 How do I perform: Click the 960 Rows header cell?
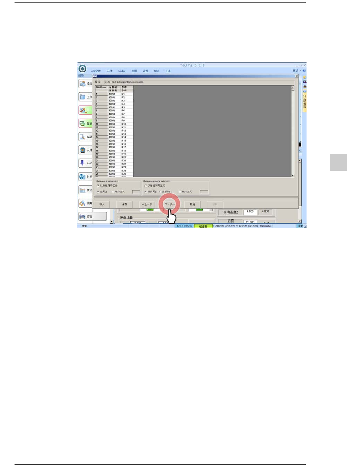click(102, 87)
